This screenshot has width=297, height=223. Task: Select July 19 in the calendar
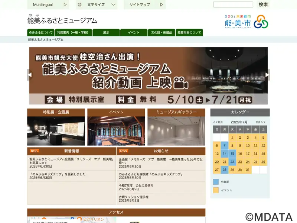pos(263,154)
